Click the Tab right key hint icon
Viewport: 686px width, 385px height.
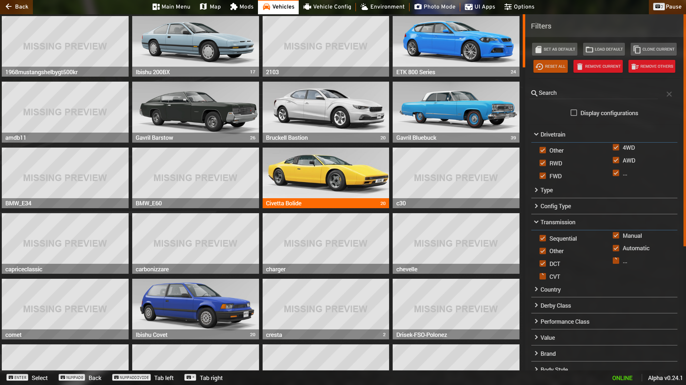click(x=190, y=378)
